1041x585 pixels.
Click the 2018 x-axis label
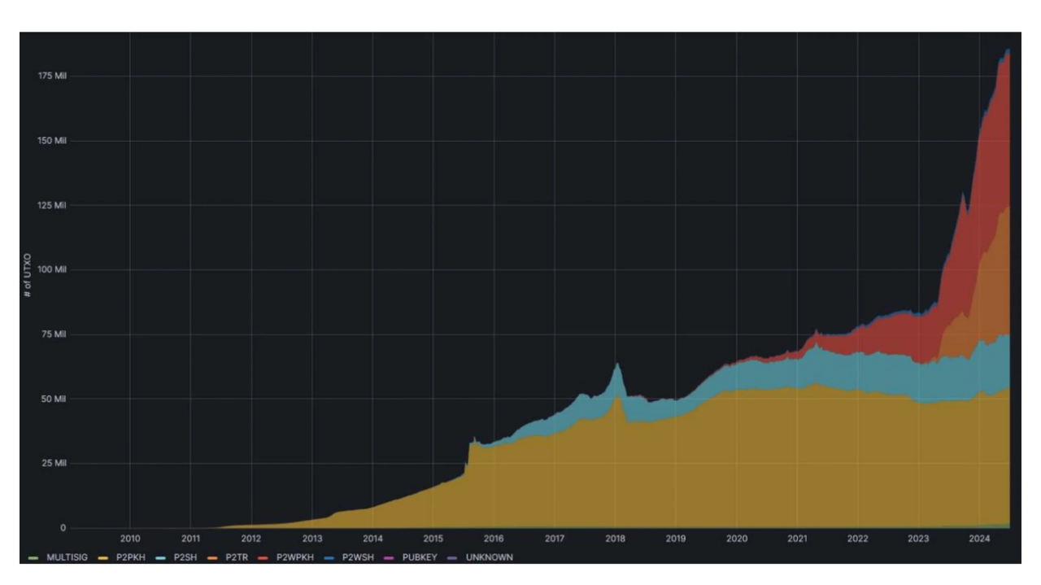coord(615,539)
